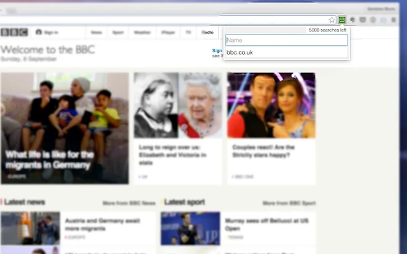Viewport: 407px width, 254px height.
Task: Click the 'Latest news' heading
Action: (x=24, y=202)
